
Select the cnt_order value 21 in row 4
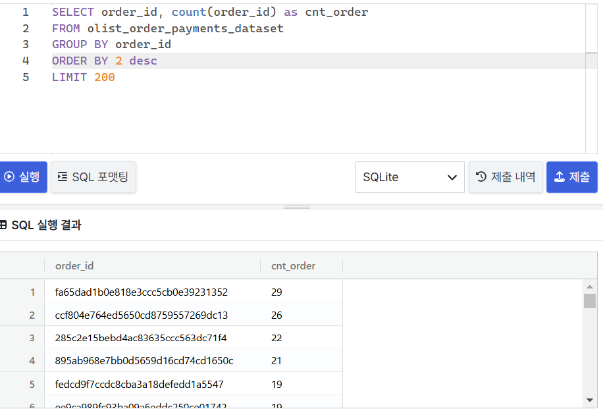coord(276,360)
